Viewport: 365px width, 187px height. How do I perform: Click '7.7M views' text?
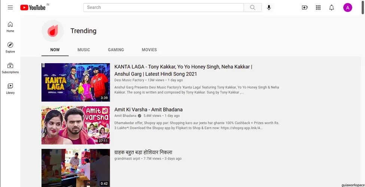(152, 159)
